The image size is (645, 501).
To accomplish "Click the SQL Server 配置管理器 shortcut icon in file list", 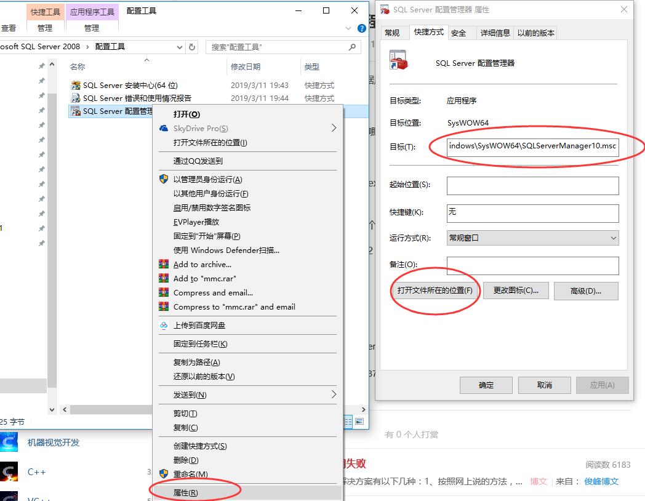I will [76, 111].
